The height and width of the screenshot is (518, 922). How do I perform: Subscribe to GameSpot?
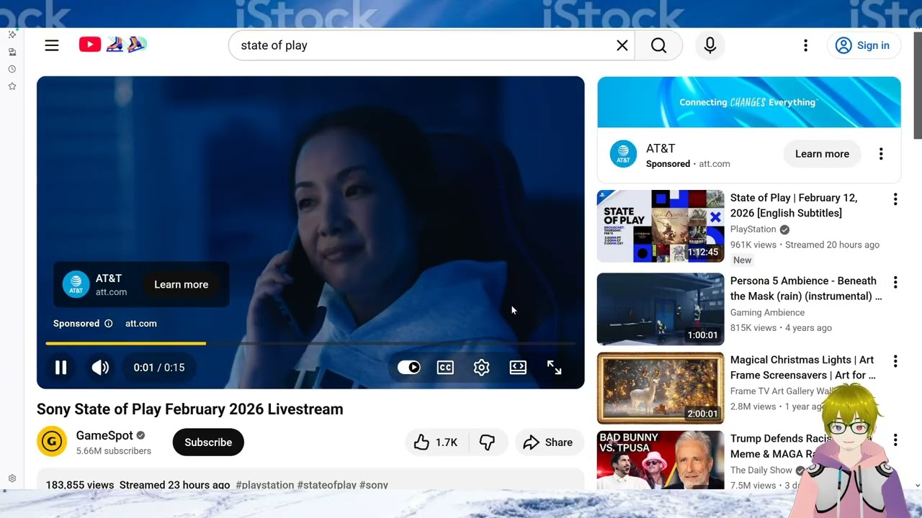coord(208,442)
